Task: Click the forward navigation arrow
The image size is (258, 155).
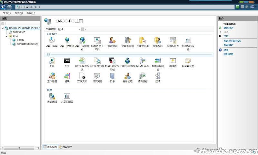Action: point(9,7)
